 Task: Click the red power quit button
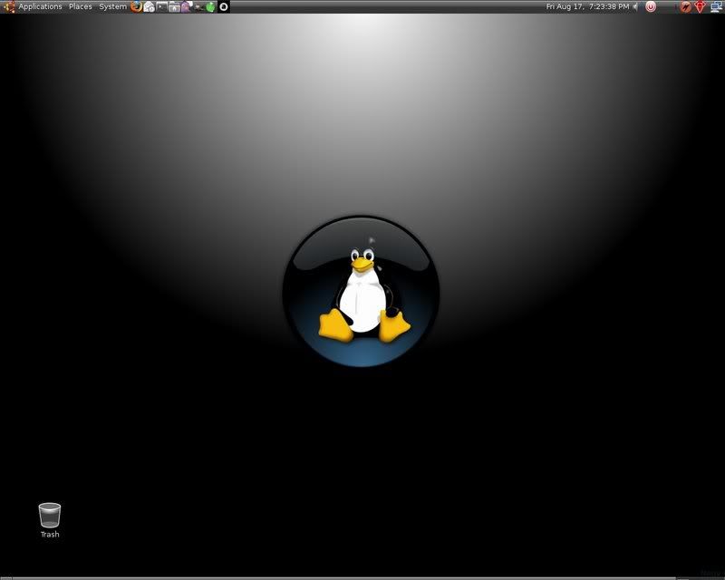pos(651,6)
